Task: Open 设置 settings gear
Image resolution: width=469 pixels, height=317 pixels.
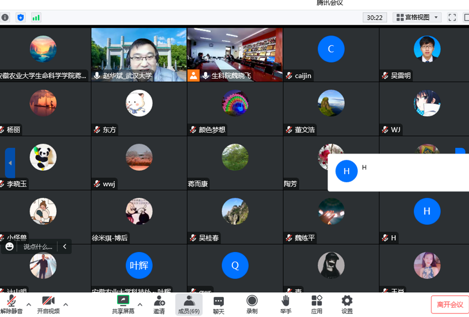Action: [347, 305]
